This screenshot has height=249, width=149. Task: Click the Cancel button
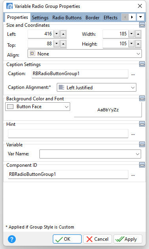98,239
